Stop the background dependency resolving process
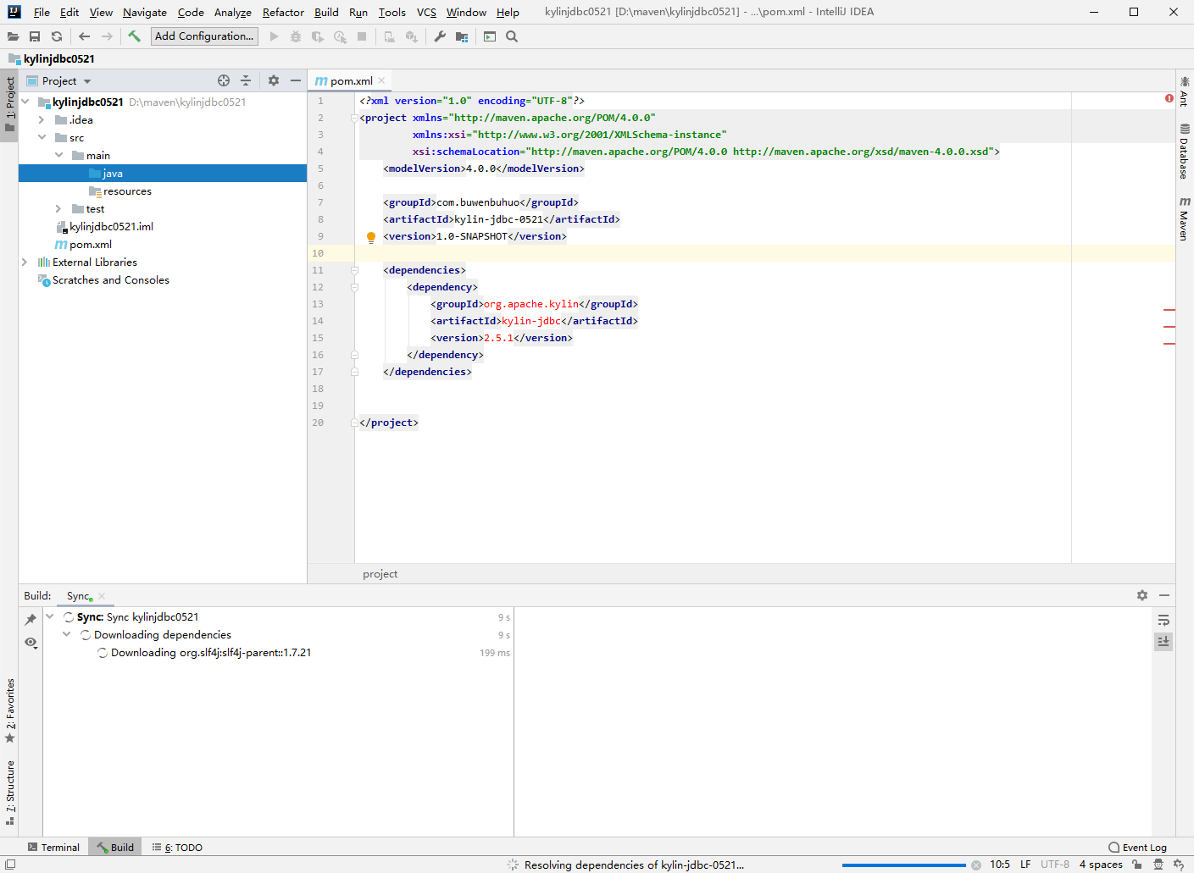Screen dimensions: 1194x873 [x=976, y=865]
